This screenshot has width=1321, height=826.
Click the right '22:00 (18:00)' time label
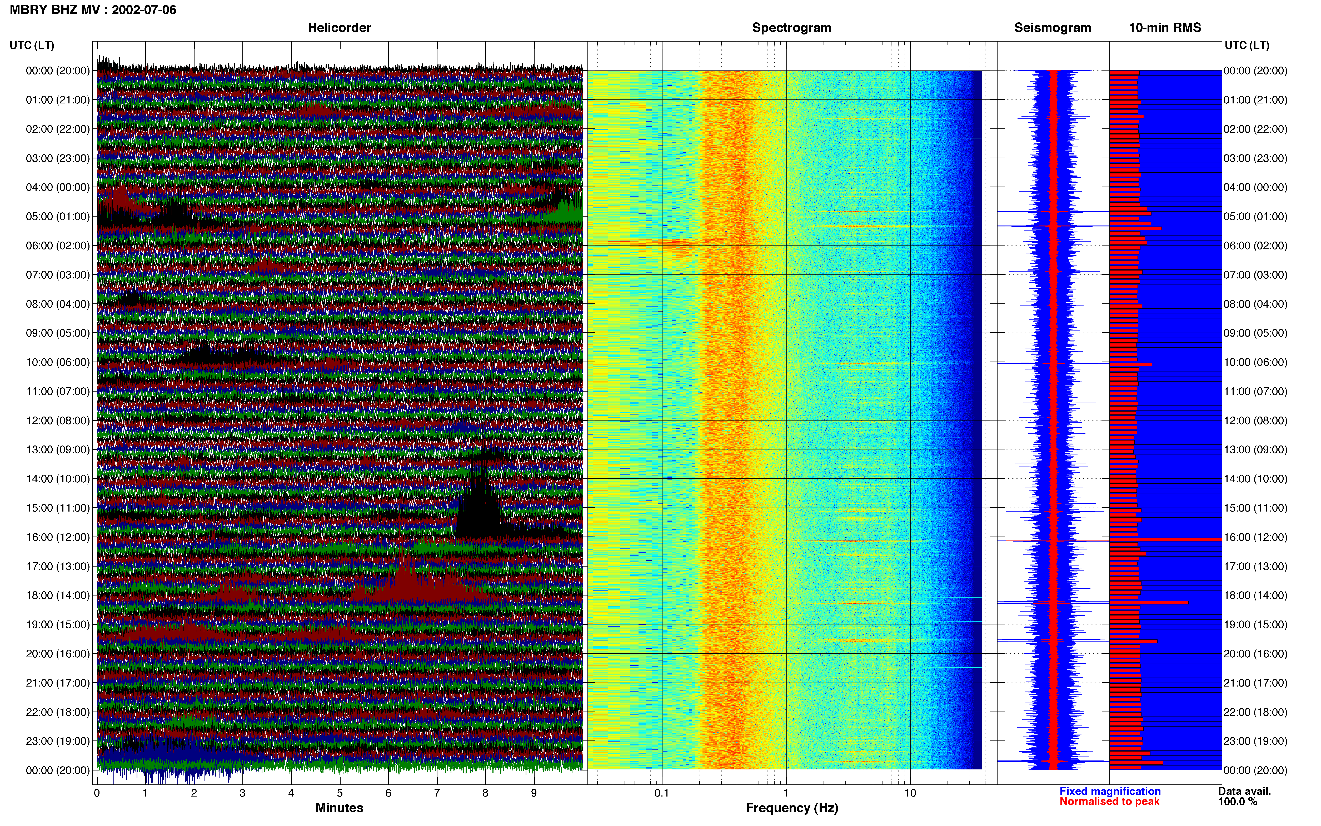tap(1255, 712)
